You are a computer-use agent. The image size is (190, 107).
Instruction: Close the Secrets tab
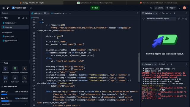click(170, 13)
